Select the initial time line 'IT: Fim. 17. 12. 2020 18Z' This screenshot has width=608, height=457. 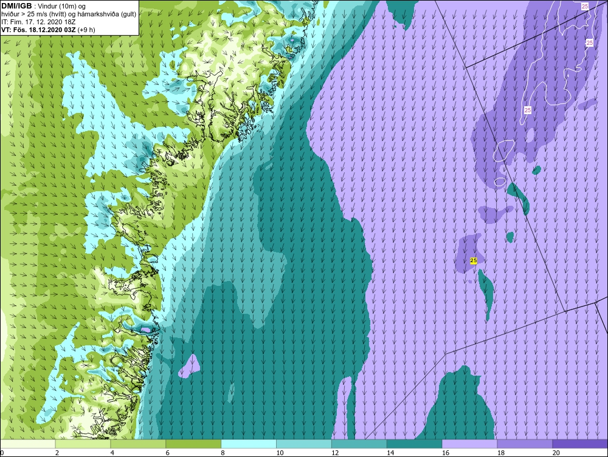[37, 22]
